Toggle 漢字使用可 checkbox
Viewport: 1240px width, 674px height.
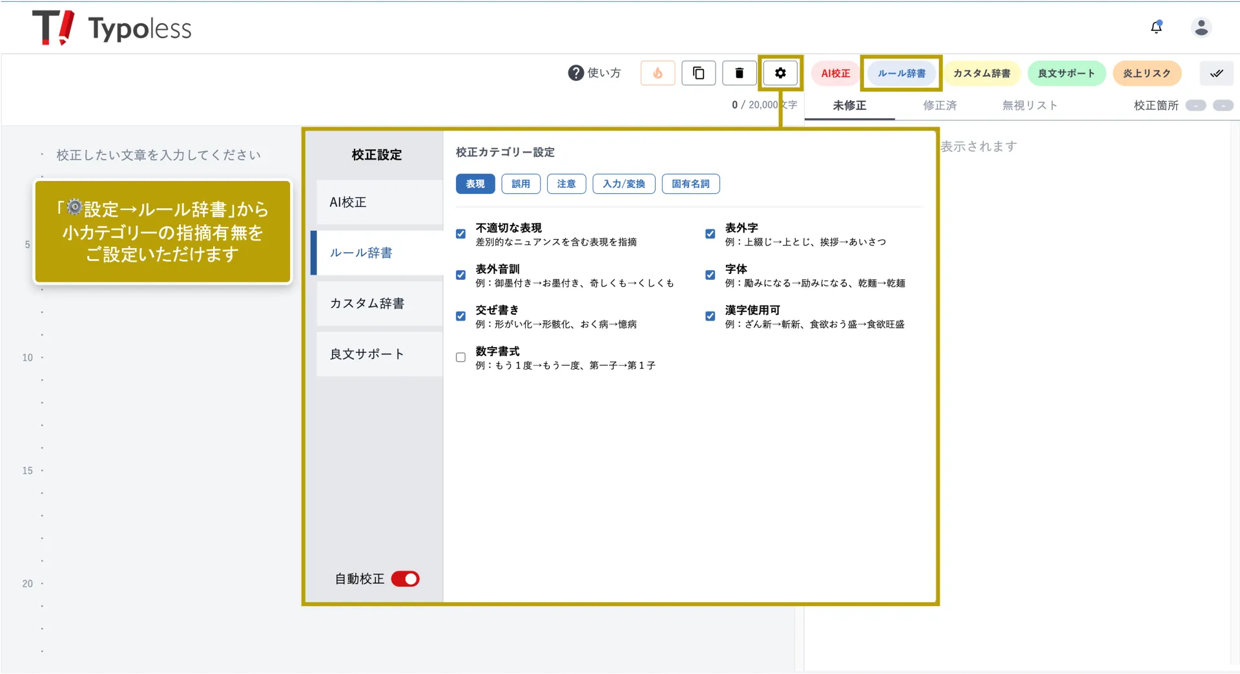[x=710, y=316]
